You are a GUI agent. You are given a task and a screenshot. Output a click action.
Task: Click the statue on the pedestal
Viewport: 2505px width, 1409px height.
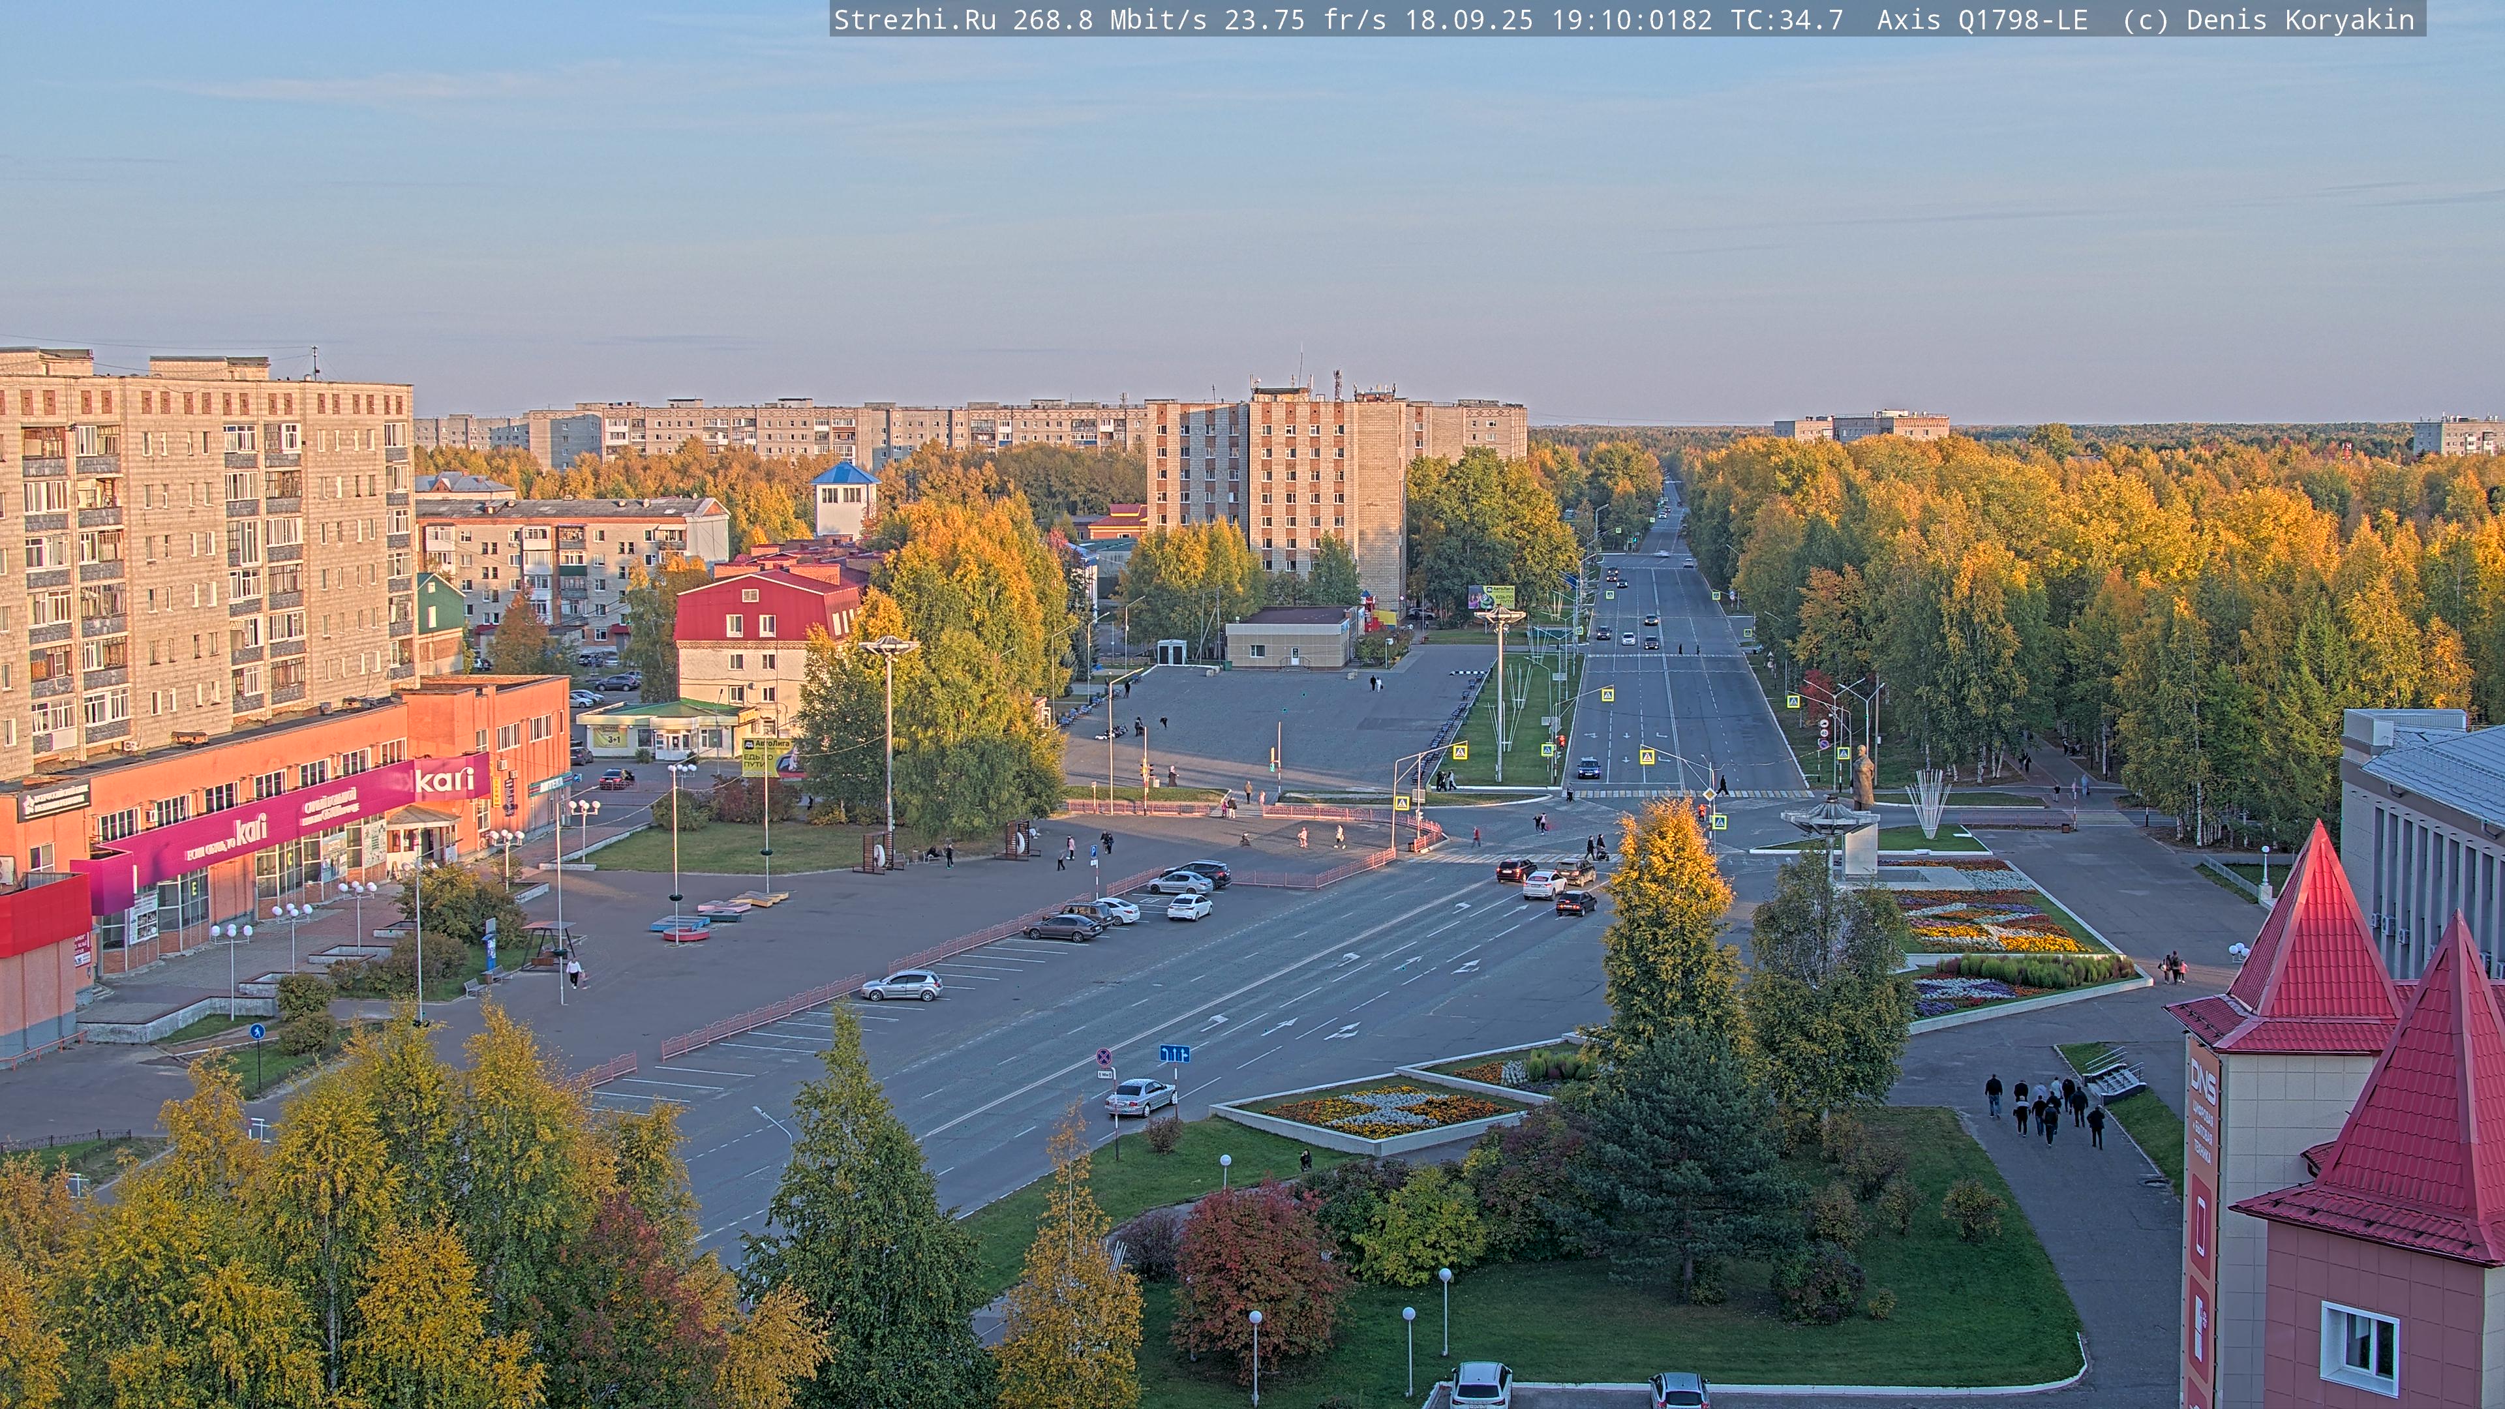pyautogui.click(x=1862, y=778)
